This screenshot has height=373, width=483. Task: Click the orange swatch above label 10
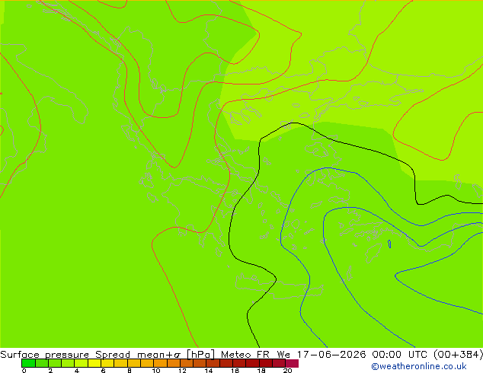tap(160, 363)
